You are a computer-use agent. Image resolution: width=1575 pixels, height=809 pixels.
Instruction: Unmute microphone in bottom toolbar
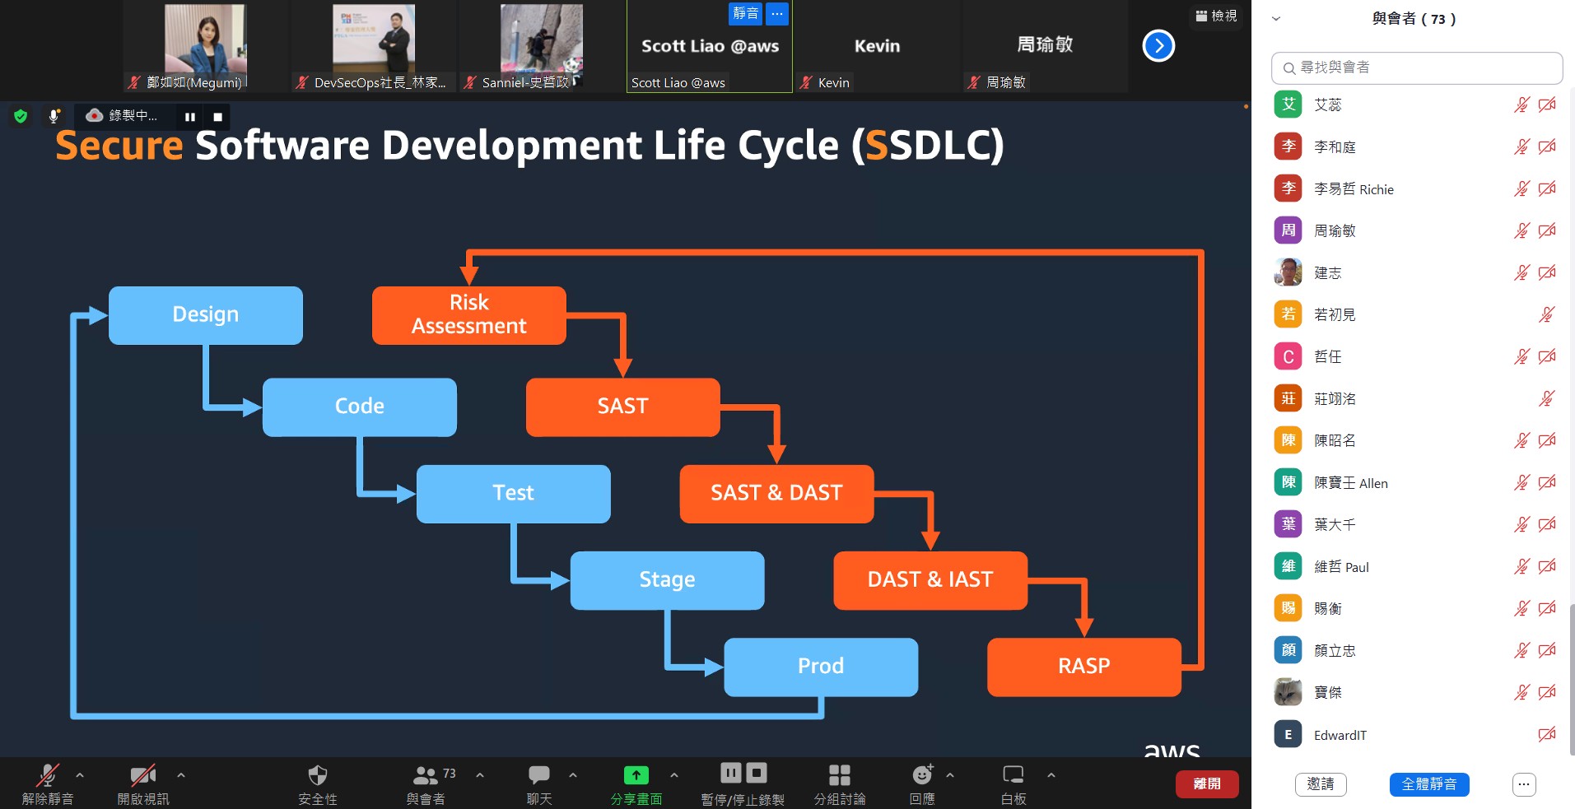(47, 775)
